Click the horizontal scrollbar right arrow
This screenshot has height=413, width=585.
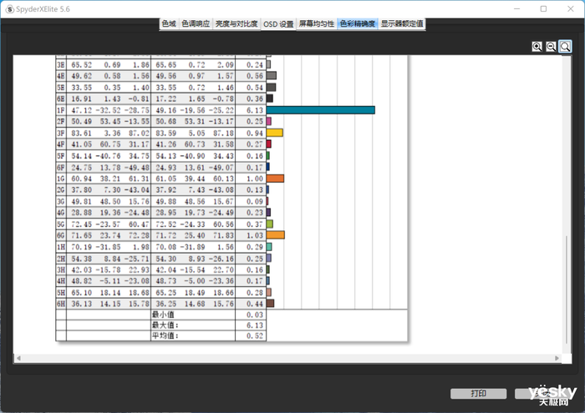pos(557,358)
